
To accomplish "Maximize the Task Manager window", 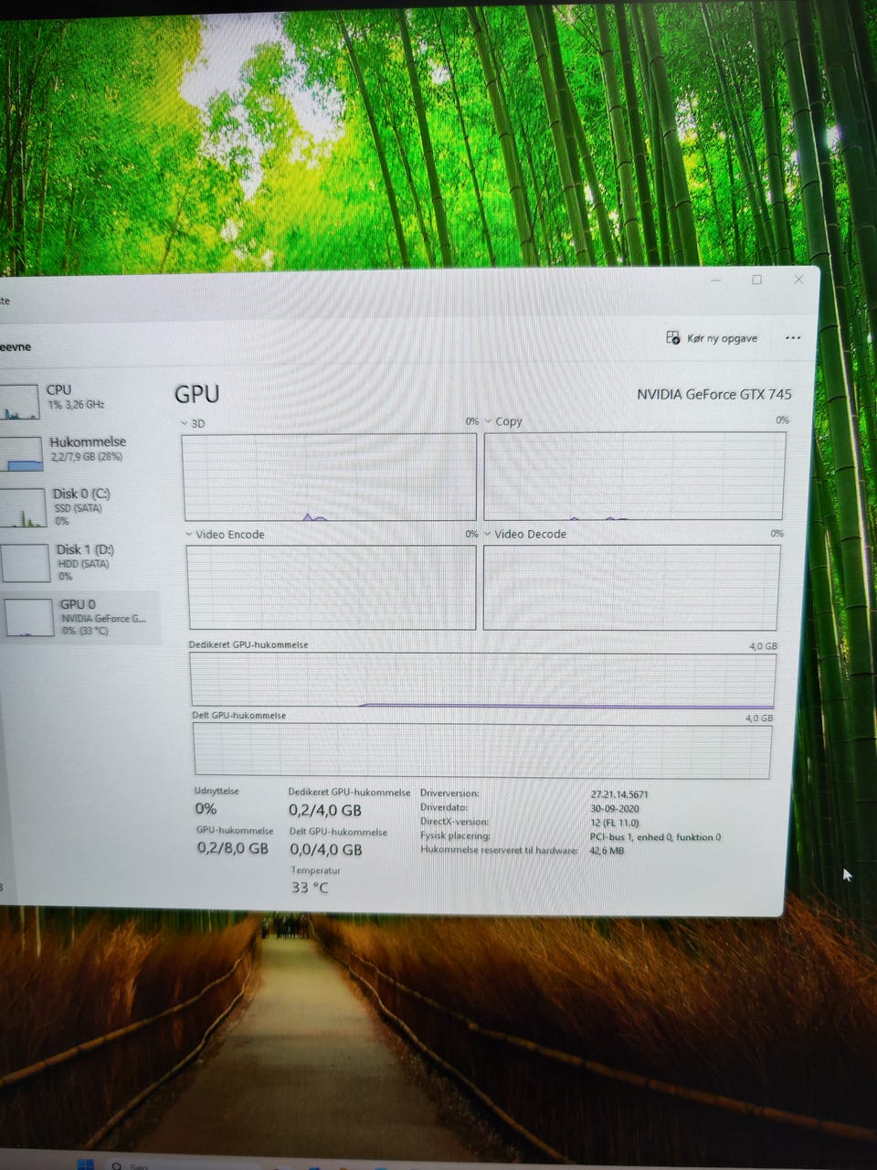I will click(x=756, y=280).
